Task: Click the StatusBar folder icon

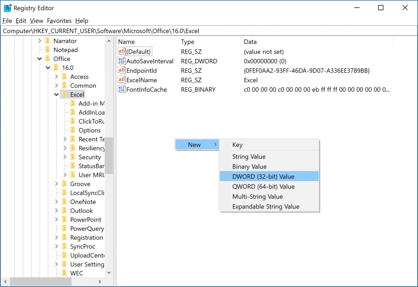Action: click(x=73, y=166)
